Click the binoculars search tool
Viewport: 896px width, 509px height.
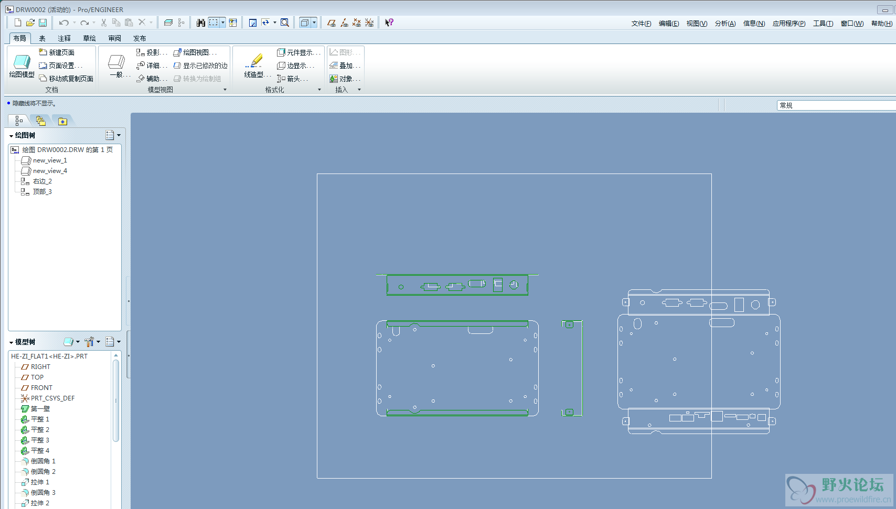click(200, 23)
